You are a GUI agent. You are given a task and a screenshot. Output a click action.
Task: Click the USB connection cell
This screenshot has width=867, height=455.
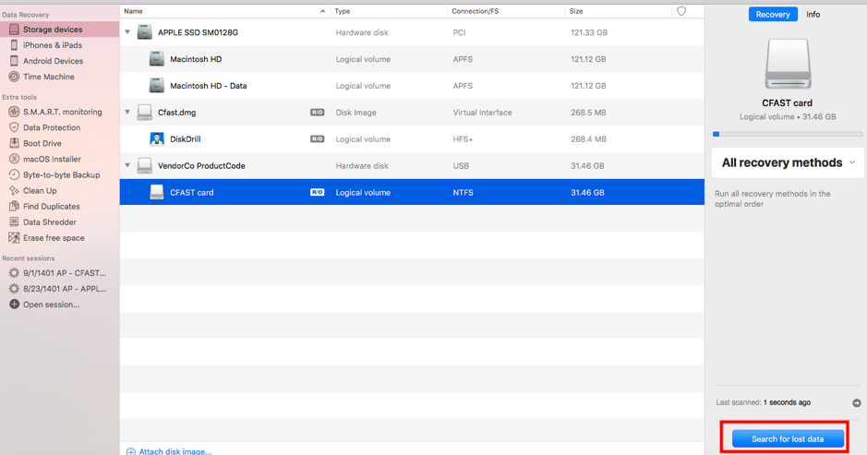pyautogui.click(x=461, y=166)
